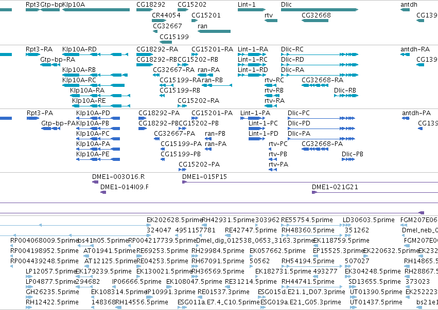This screenshot has width=438, height=310.
Task: Click the Klp10A-RE transcript label
Action: point(89,101)
